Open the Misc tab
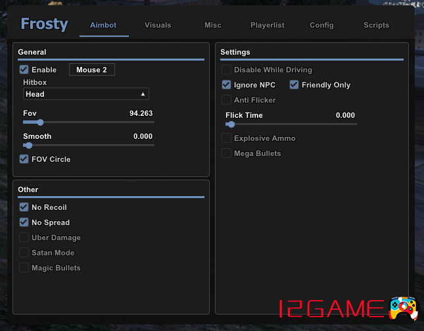 213,25
